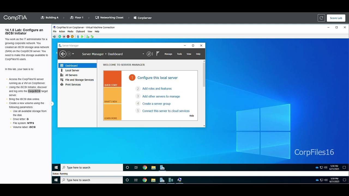Click Cortana circle on the VM taskbar
Image resolution: width=349 pixels, height=196 pixels.
tap(127, 167)
